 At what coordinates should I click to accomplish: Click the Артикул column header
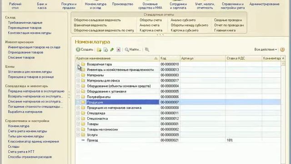(203, 58)
